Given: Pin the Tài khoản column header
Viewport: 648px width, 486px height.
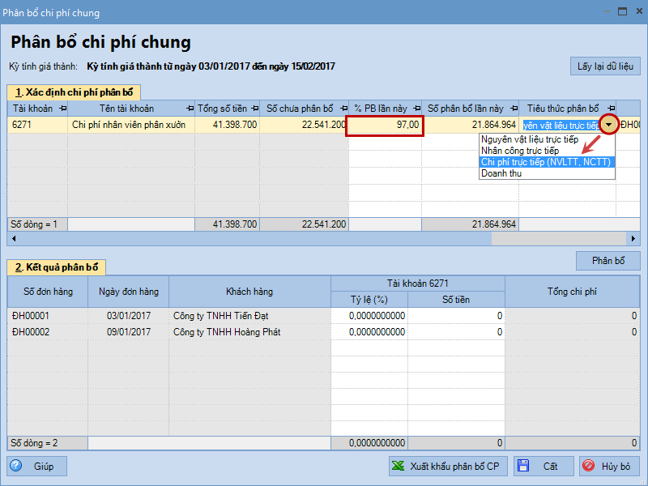Looking at the screenshot, I should [62, 109].
